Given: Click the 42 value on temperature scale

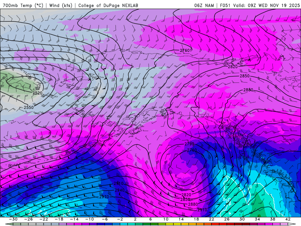Looking at the screenshot, I should pyautogui.click(x=288, y=219).
